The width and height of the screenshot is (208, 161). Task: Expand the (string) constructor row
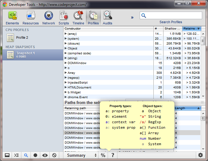click(x=66, y=58)
